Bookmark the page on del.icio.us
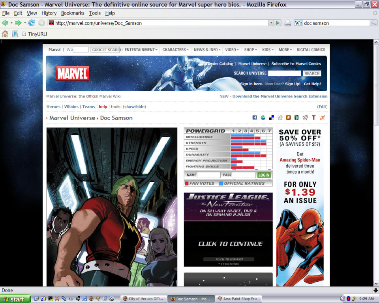 pyautogui.click(x=272, y=118)
